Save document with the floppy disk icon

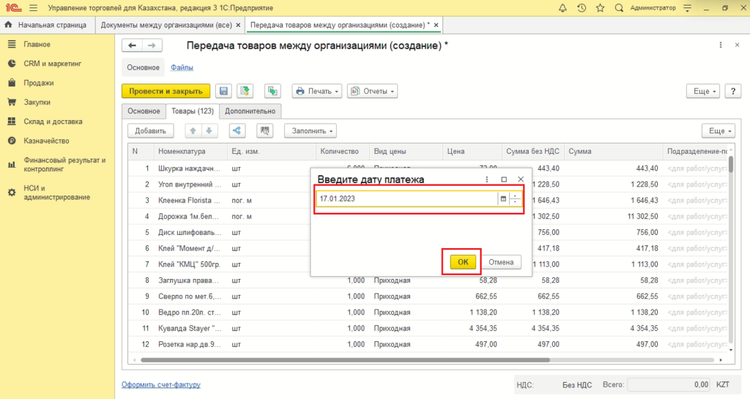[x=223, y=91]
